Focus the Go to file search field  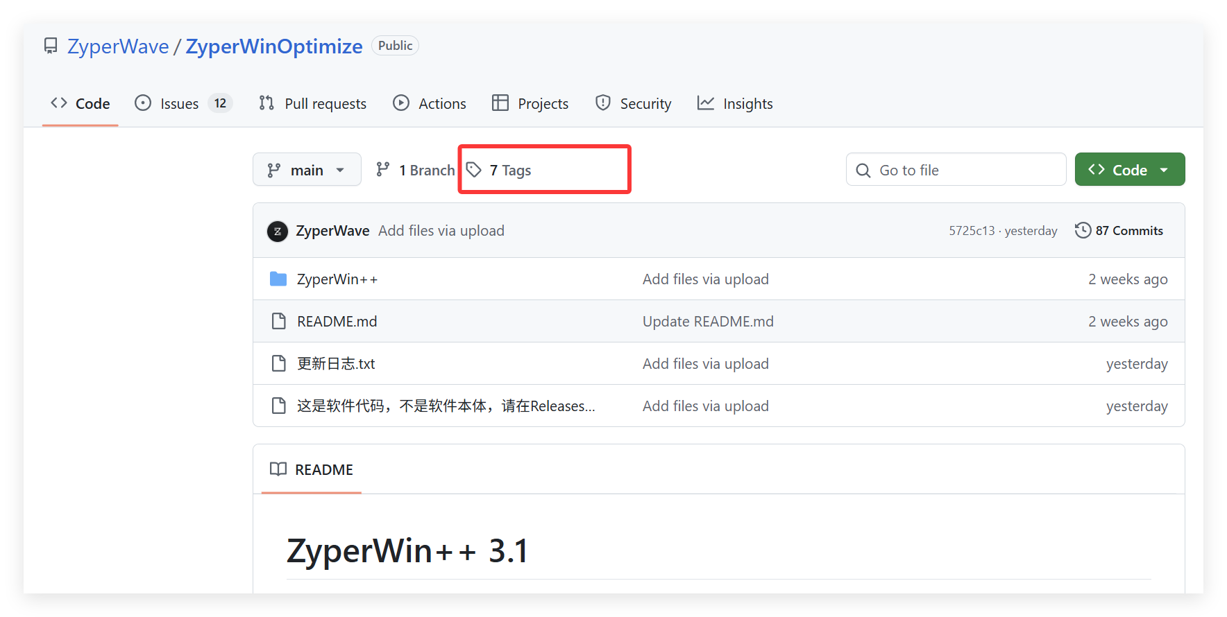(956, 170)
